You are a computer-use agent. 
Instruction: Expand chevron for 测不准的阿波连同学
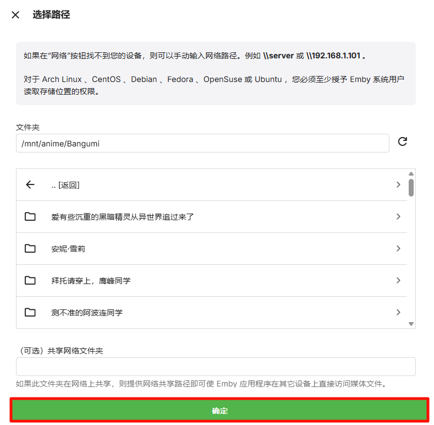pos(398,313)
